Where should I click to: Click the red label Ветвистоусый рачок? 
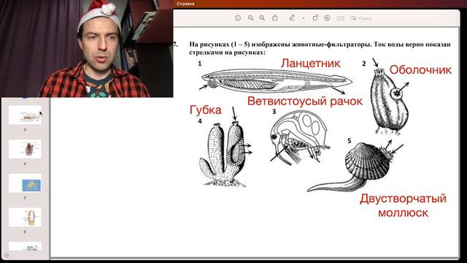305,101
